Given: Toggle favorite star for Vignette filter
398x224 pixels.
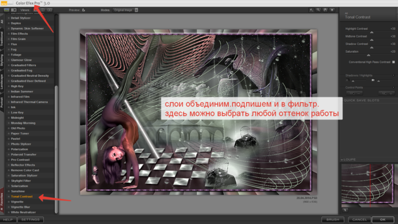Looking at the screenshot, I should coord(9,202).
